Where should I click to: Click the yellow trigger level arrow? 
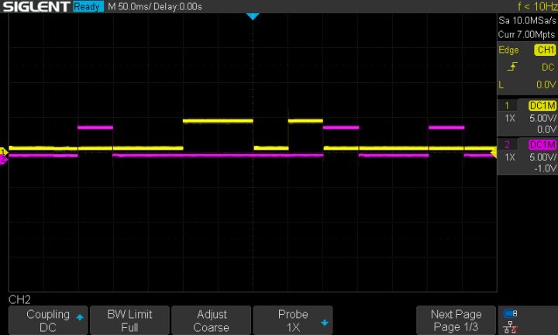coord(494,154)
